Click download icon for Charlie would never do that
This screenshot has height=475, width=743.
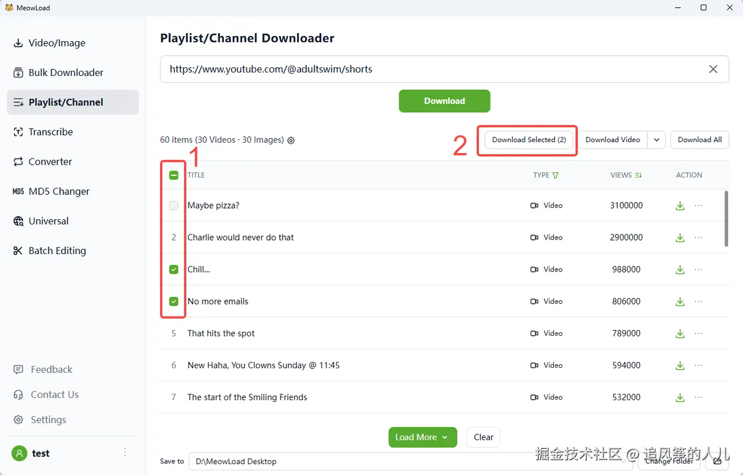tap(680, 237)
